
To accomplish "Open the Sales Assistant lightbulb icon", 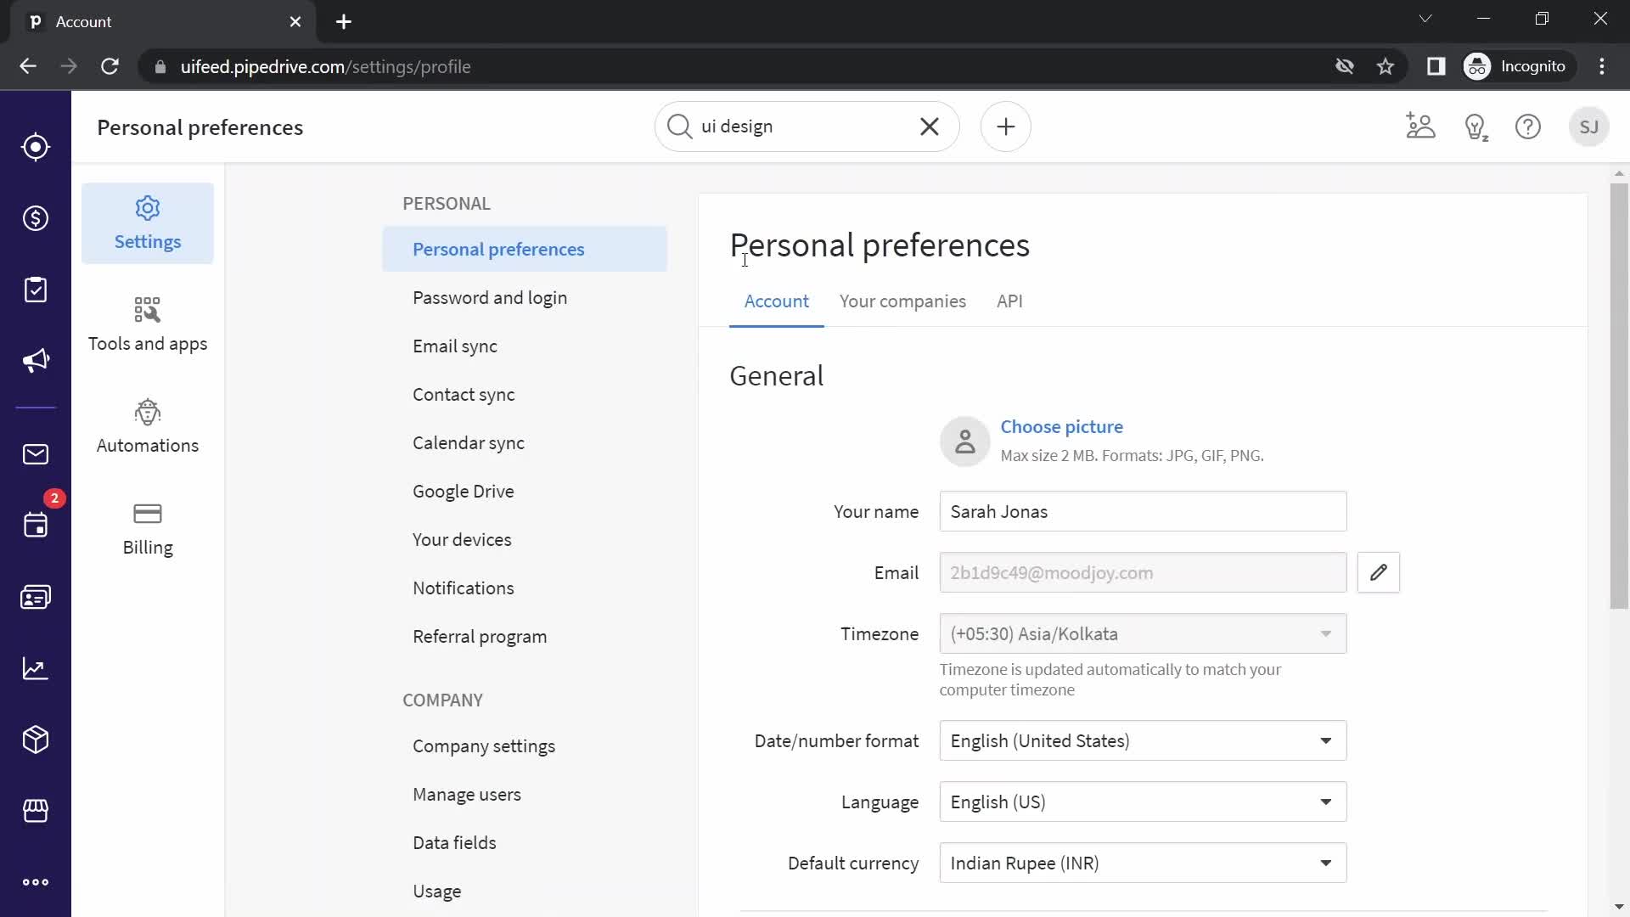I will (1476, 127).
